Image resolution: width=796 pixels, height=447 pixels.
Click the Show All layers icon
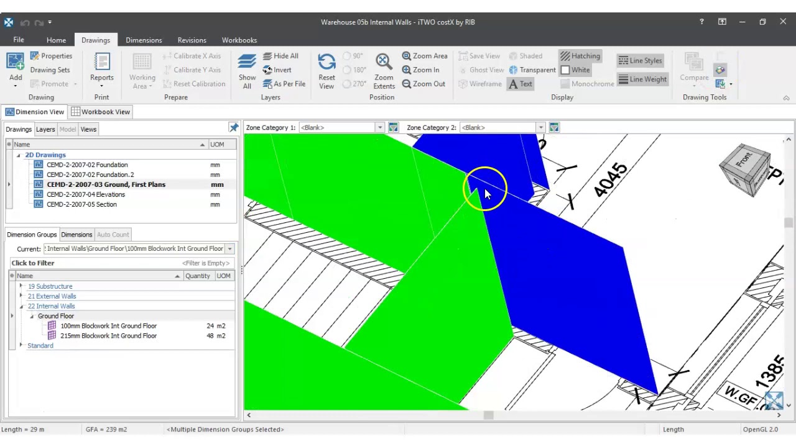pos(247,61)
